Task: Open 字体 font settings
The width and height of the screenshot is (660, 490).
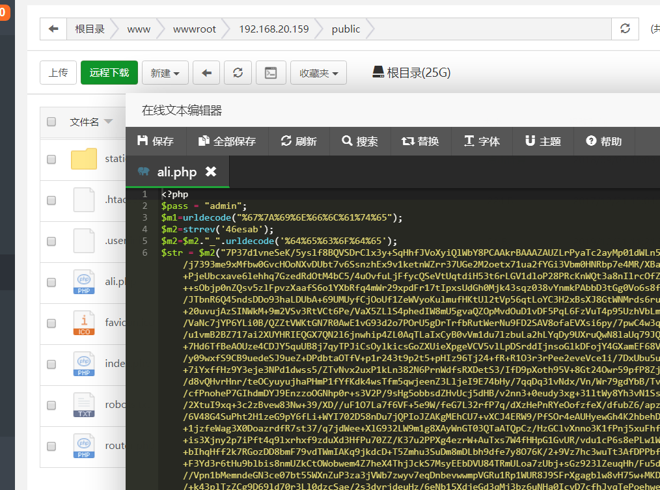Action: [482, 141]
